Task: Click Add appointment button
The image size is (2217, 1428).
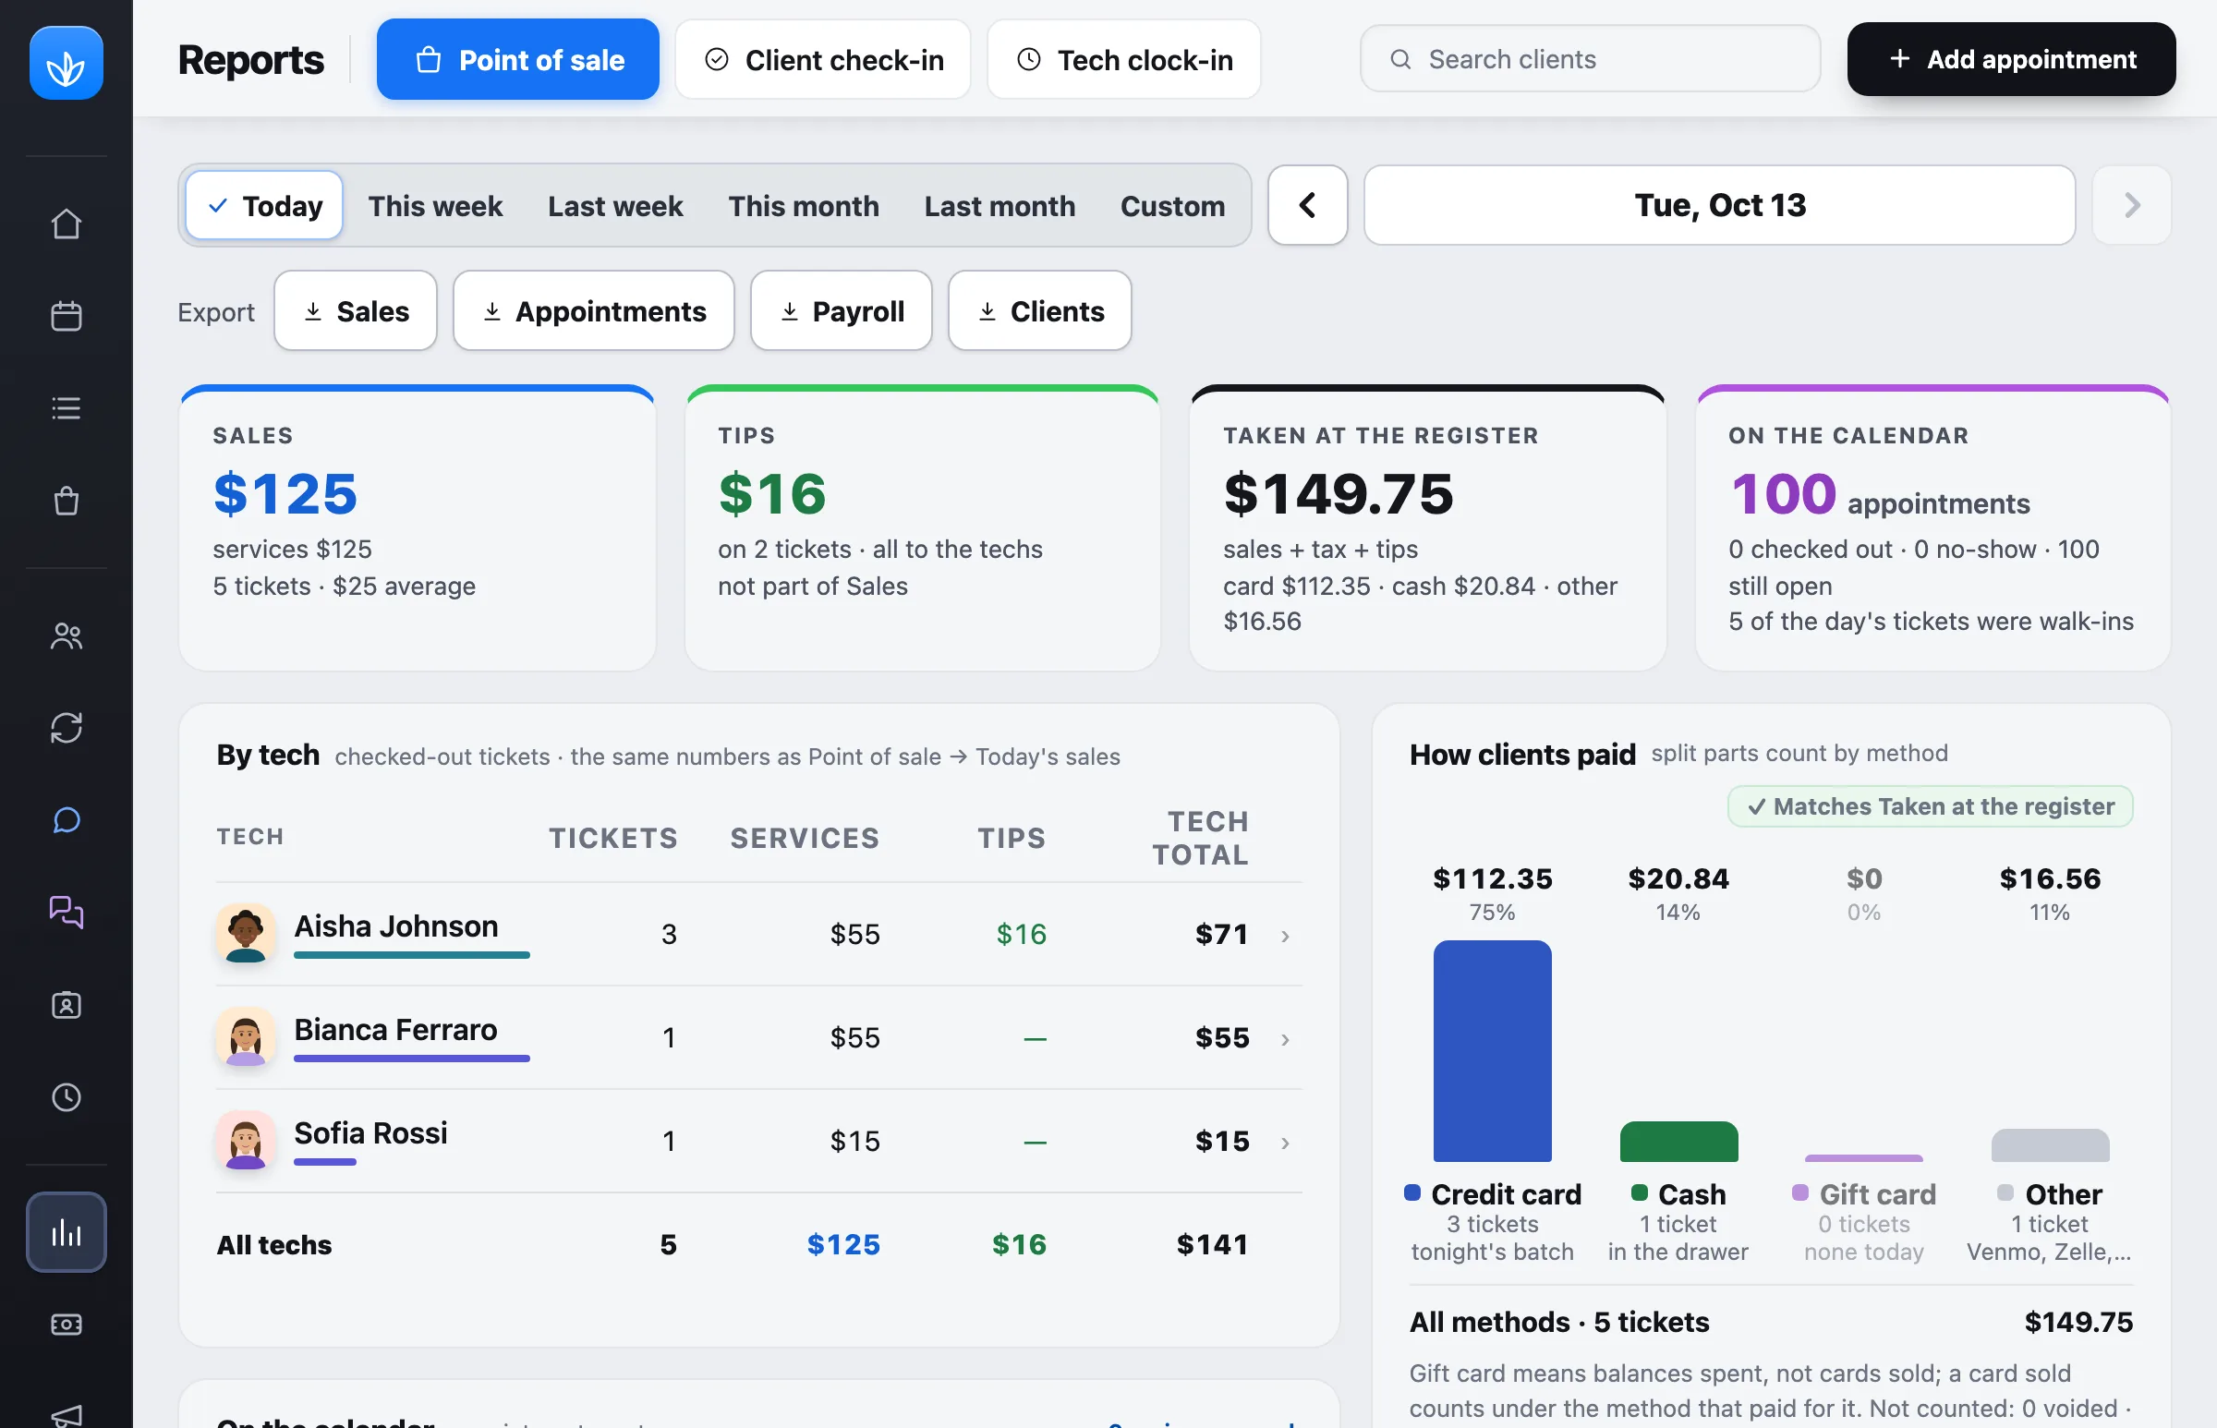Action: (x=2011, y=59)
